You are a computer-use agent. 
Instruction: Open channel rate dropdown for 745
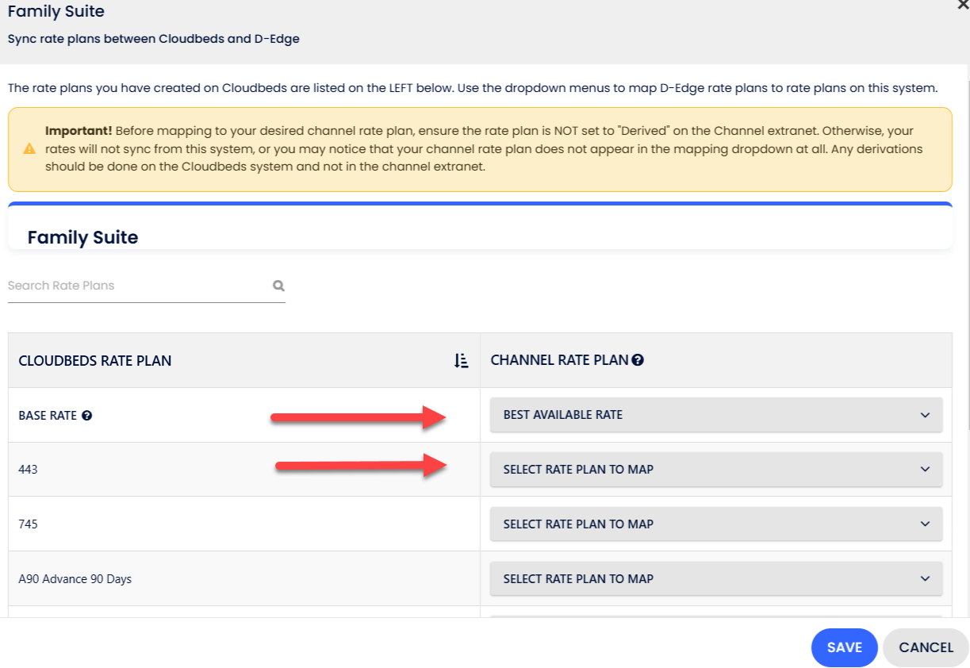tap(716, 524)
